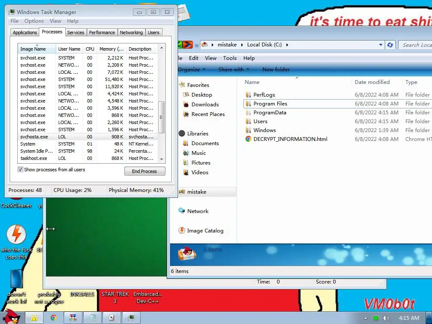Sort processes by Memory column
The width and height of the screenshot is (432, 324).
tap(111, 49)
